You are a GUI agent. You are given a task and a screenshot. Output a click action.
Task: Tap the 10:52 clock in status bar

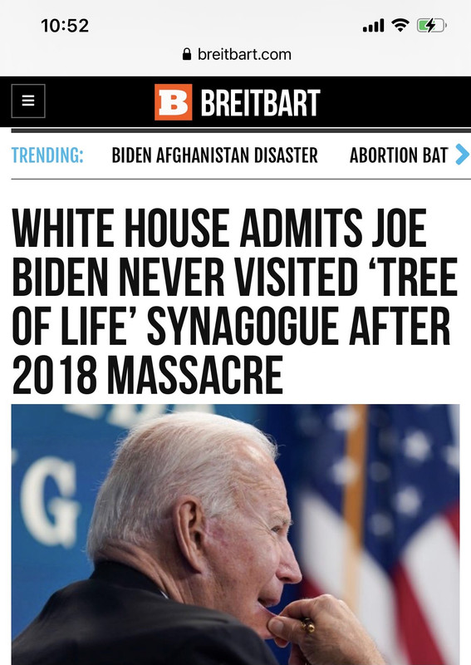coord(65,26)
